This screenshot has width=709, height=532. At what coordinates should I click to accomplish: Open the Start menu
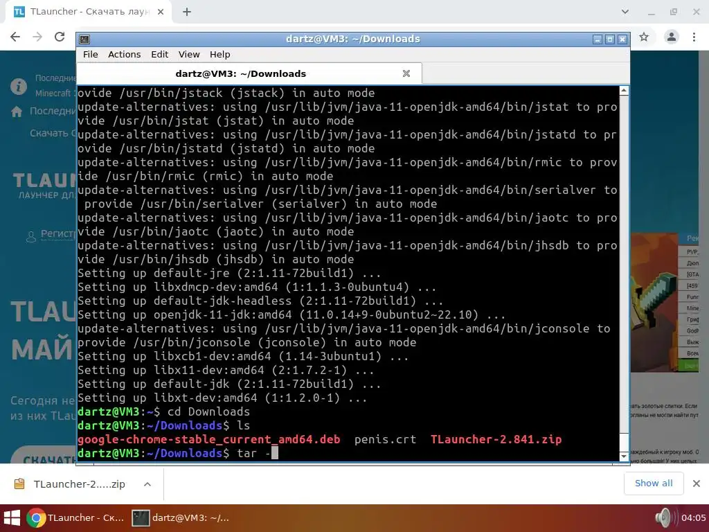click(x=12, y=518)
